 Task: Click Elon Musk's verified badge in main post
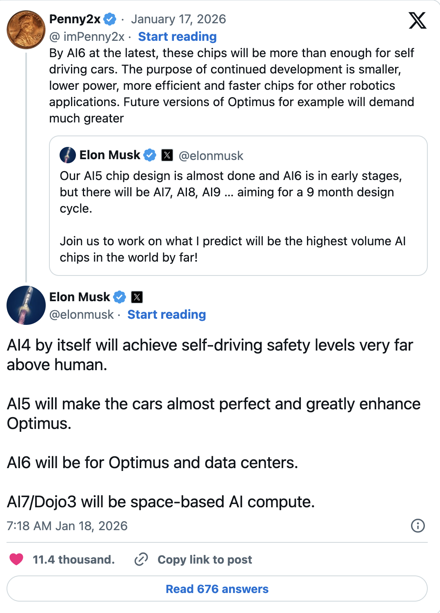tap(120, 297)
